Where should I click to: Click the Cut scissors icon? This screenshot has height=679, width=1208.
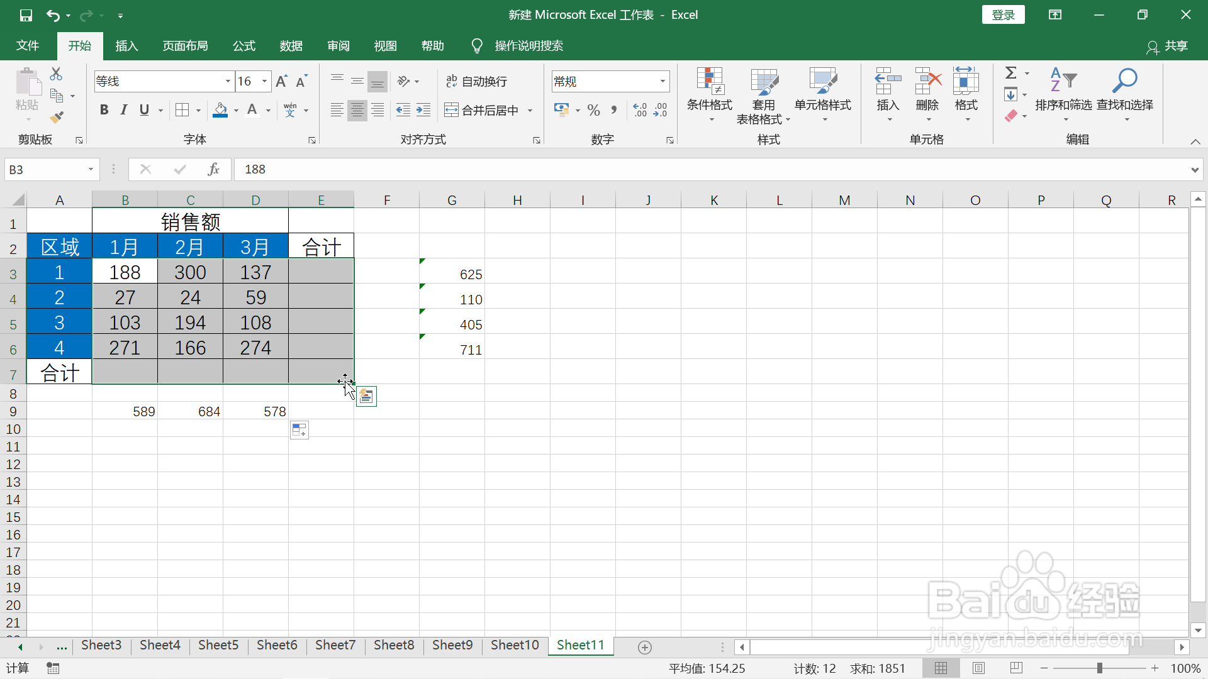coord(57,74)
